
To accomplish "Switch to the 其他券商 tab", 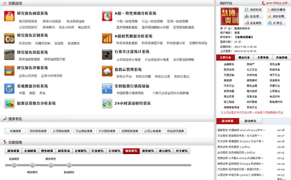I will click(282, 58).
